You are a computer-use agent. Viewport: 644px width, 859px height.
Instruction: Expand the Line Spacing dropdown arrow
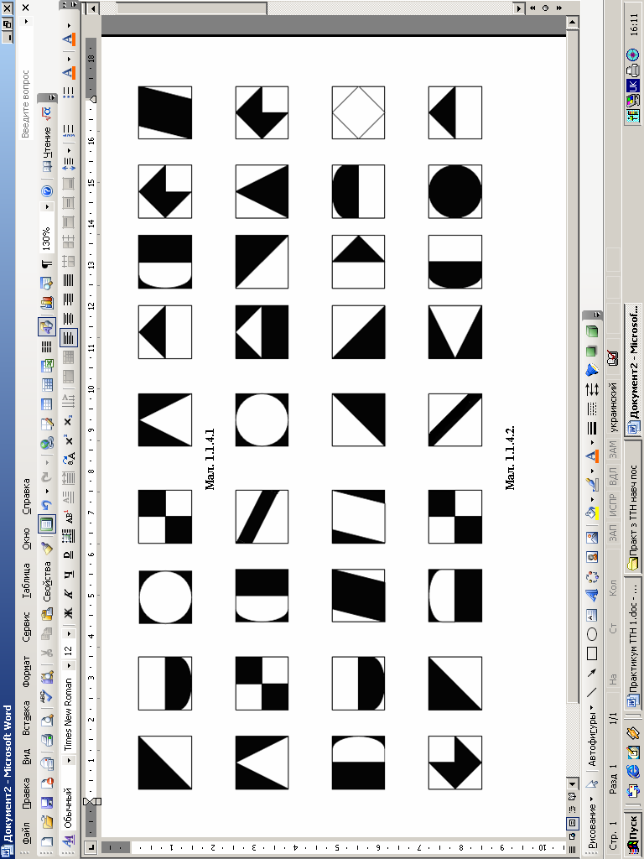click(x=69, y=150)
